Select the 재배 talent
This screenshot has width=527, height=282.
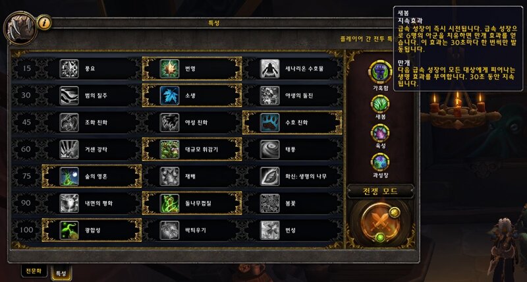pyautogui.click(x=192, y=176)
